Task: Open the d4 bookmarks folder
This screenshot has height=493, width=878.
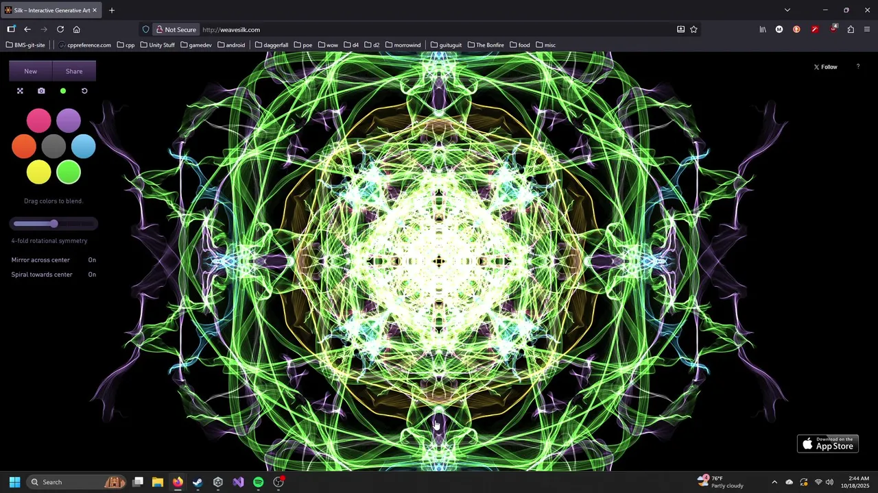Action: [x=351, y=45]
